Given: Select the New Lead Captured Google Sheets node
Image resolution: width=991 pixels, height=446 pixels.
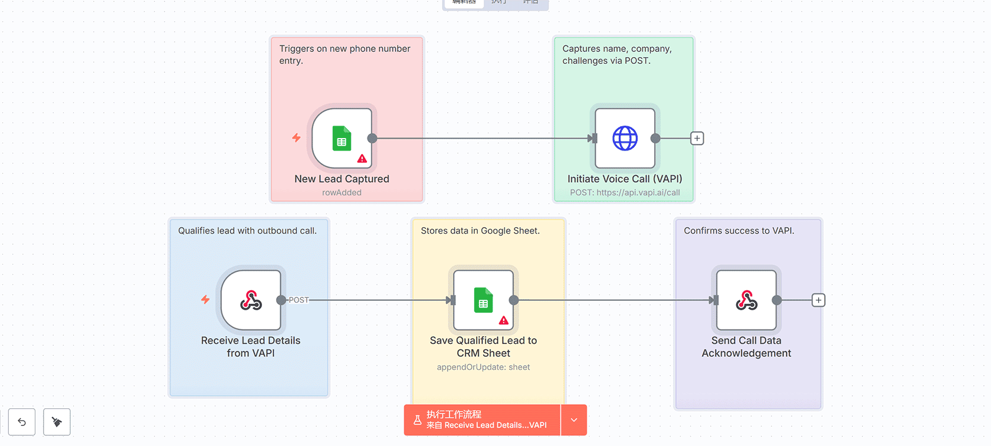Looking at the screenshot, I should coord(342,139).
